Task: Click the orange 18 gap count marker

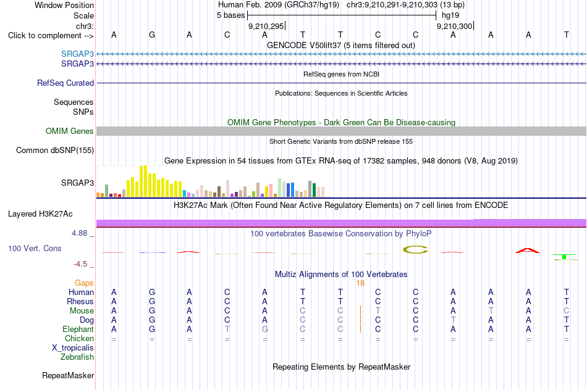Action: (360, 283)
